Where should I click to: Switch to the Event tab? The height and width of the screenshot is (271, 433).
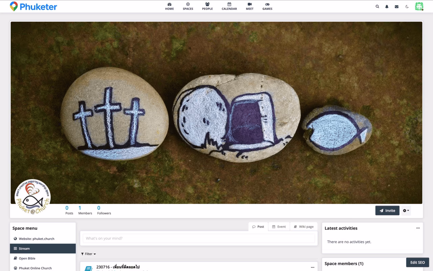click(279, 227)
